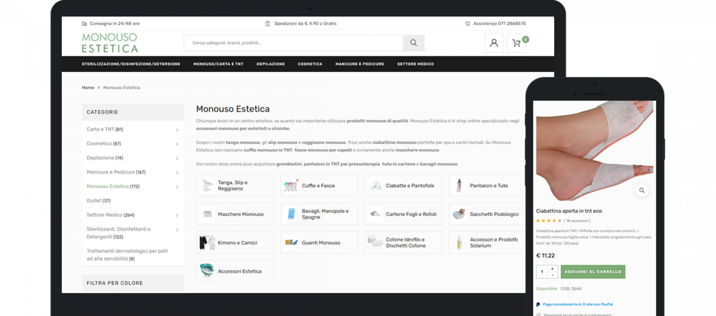Expand the Sterilizzanti, Disinfettanti chevron
716x316 pixels.
(x=177, y=230)
